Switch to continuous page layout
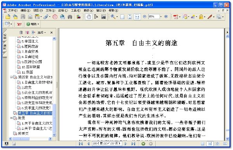This screenshot has height=150, width=233. coord(210,144)
